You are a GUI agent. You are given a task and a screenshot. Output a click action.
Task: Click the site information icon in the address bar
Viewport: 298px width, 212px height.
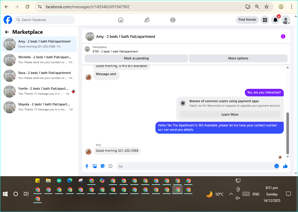(x=40, y=7)
